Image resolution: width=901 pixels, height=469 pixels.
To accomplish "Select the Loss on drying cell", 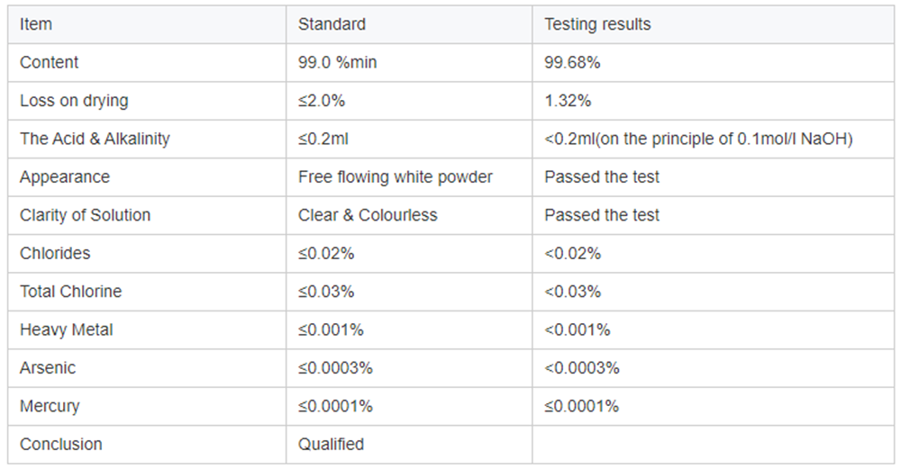I will point(147,101).
